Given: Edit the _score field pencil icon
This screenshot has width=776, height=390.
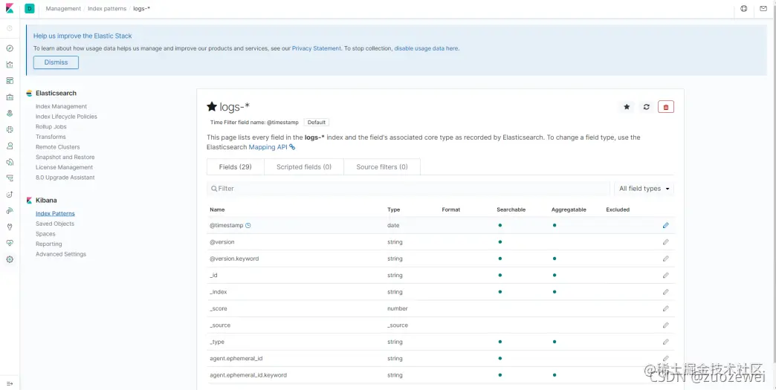Looking at the screenshot, I should pos(666,308).
